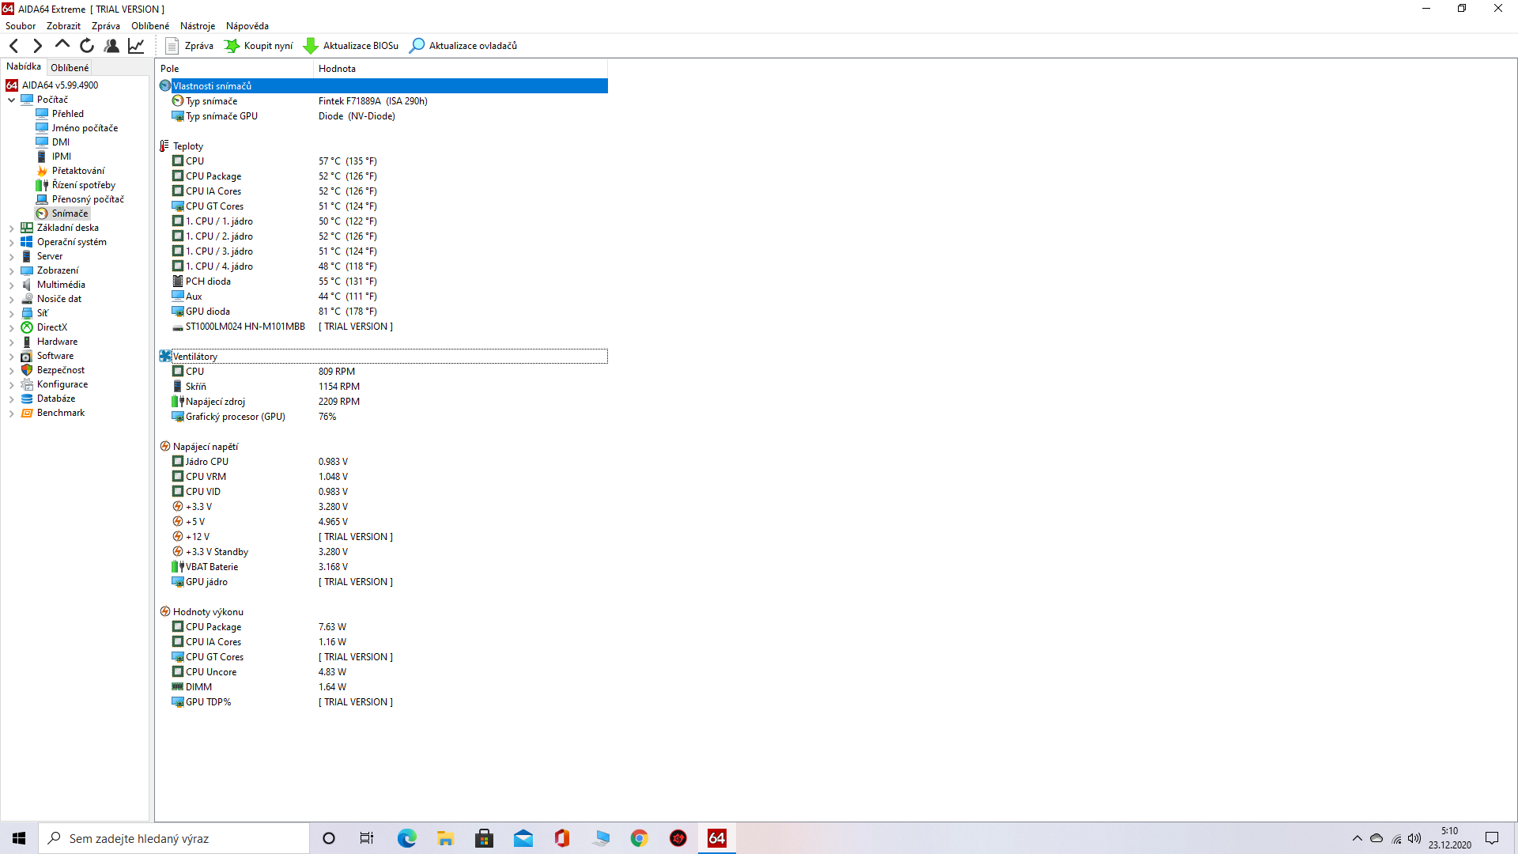Image resolution: width=1518 pixels, height=854 pixels.
Task: Collapse the Počítač tree node
Action: point(11,100)
